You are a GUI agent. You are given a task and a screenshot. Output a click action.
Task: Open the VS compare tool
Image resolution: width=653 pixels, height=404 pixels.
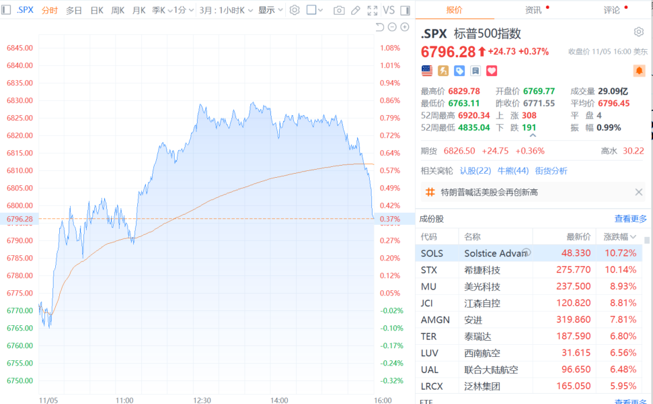[x=389, y=10]
